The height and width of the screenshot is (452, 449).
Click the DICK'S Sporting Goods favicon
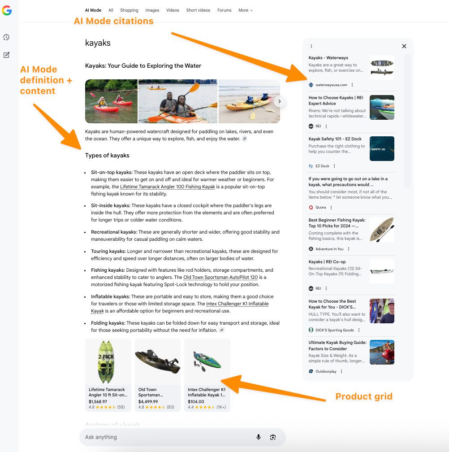click(x=311, y=330)
